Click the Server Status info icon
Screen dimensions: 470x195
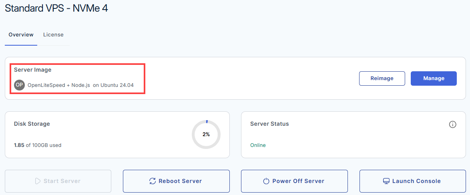tap(453, 125)
